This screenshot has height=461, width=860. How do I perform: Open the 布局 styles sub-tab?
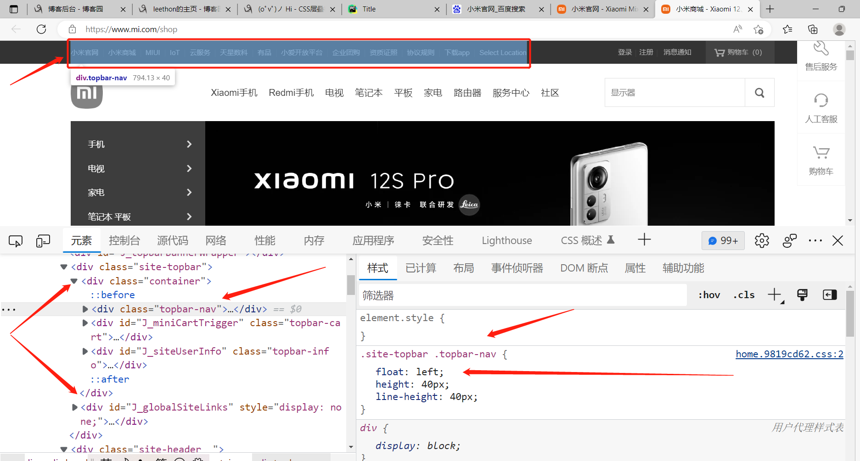point(463,268)
